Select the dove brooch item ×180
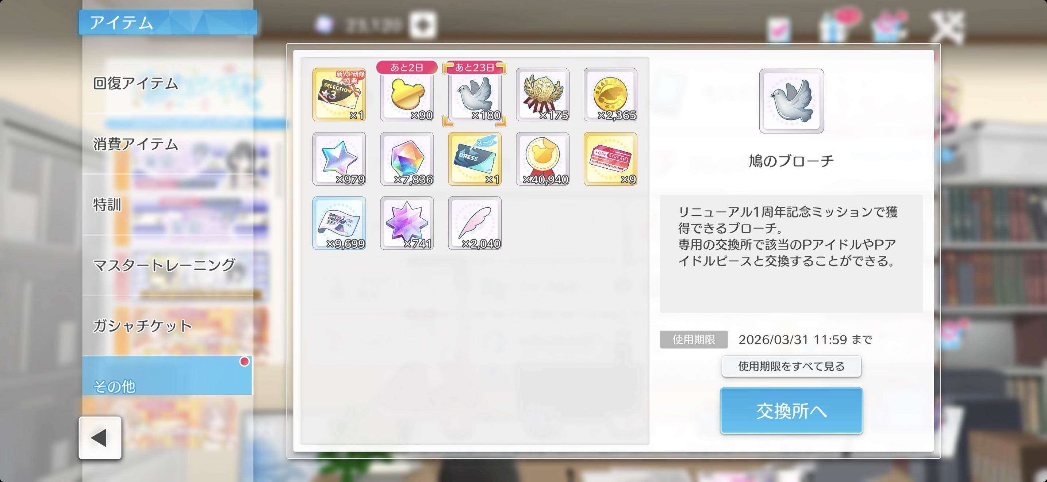The height and width of the screenshot is (482, 1047). pyautogui.click(x=475, y=95)
